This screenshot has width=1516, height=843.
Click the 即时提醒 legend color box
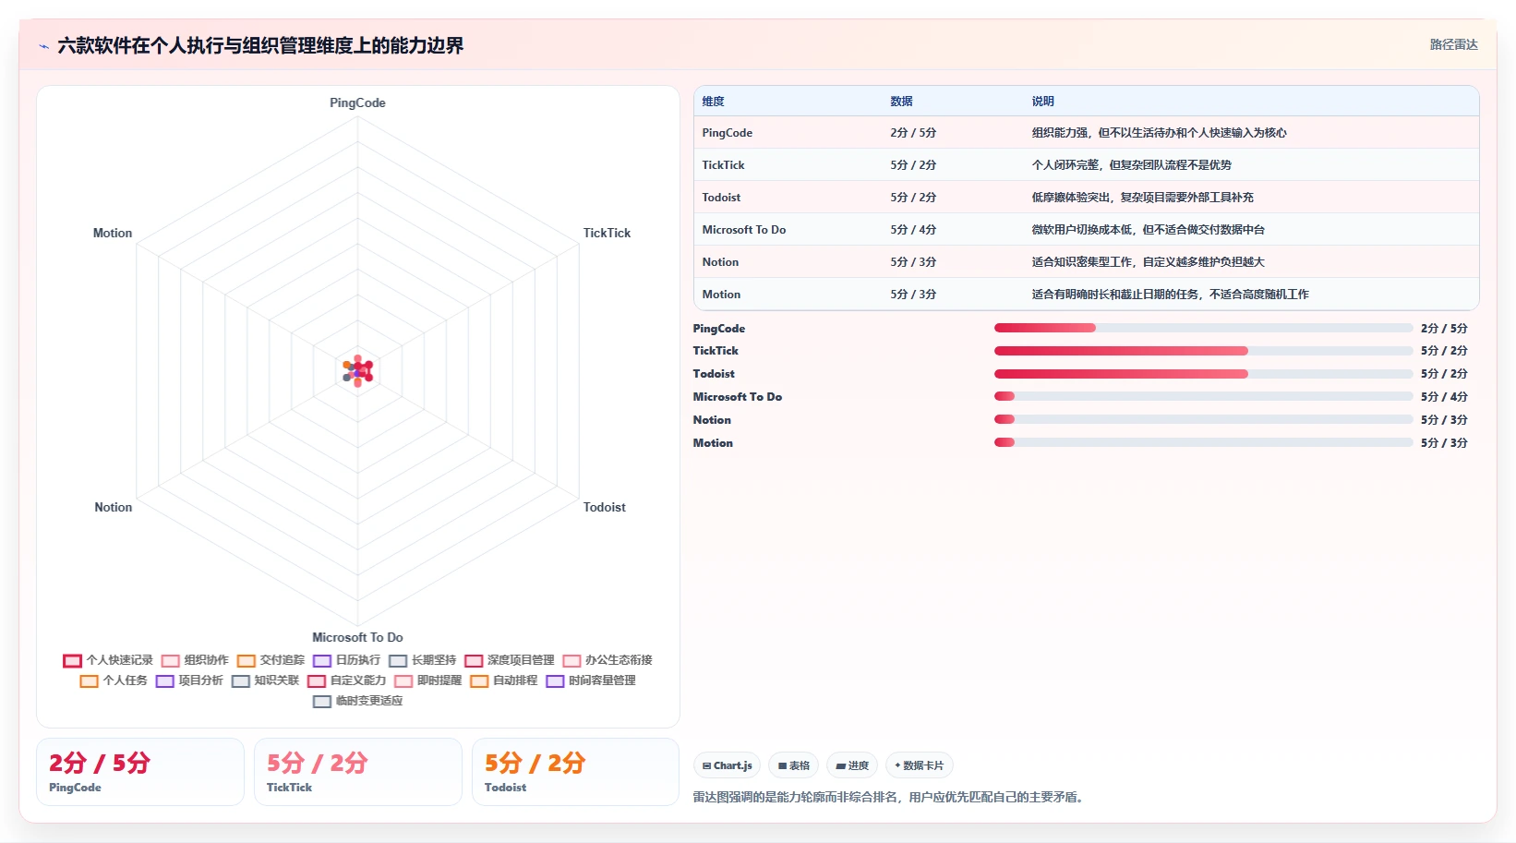(403, 681)
